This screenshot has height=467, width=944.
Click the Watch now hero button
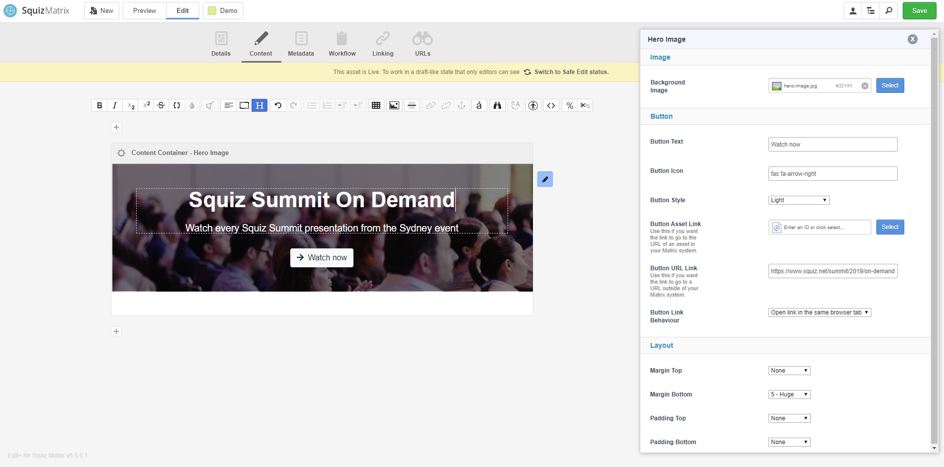pyautogui.click(x=322, y=258)
